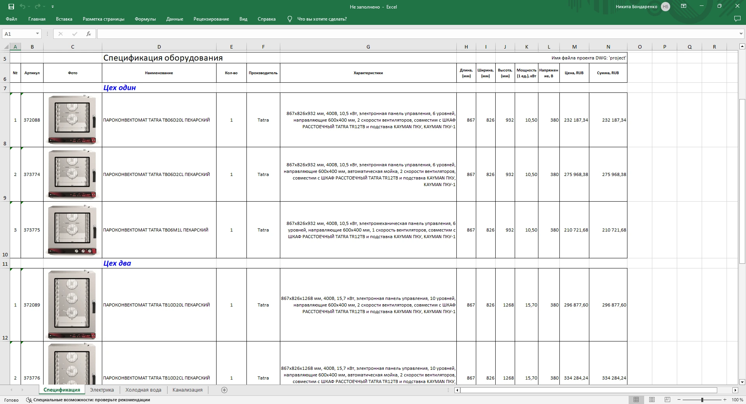Click the price cell 275 968,38 in Цена column
This screenshot has height=404, width=746.
coord(574,174)
